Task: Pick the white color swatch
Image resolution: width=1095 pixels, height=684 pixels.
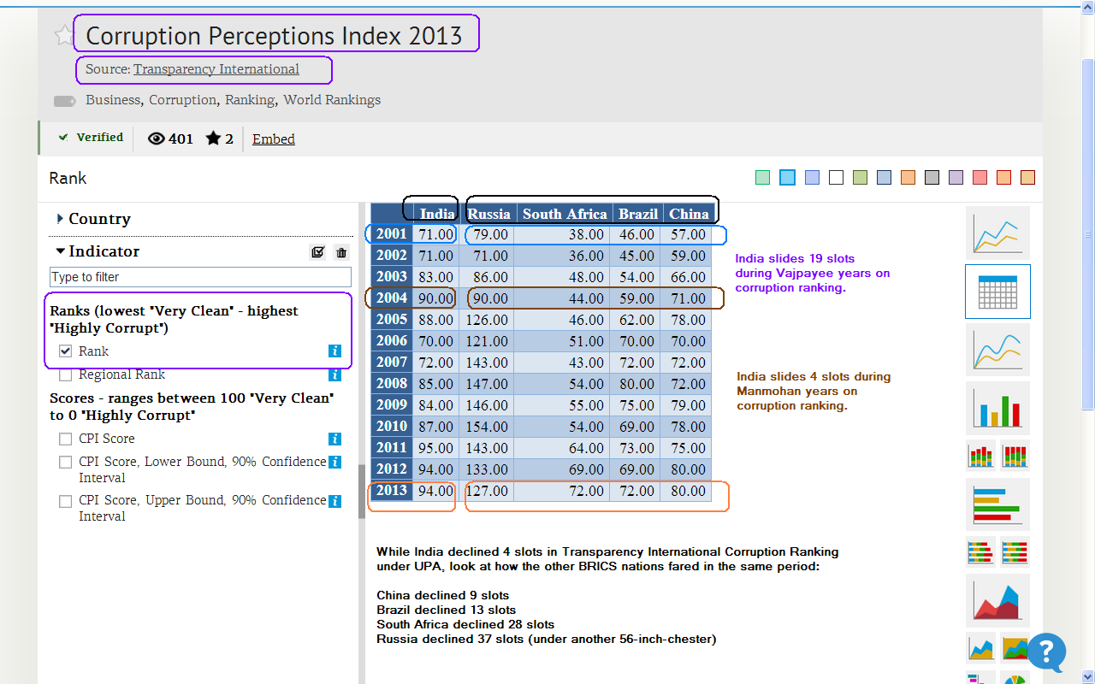Action: tap(837, 178)
